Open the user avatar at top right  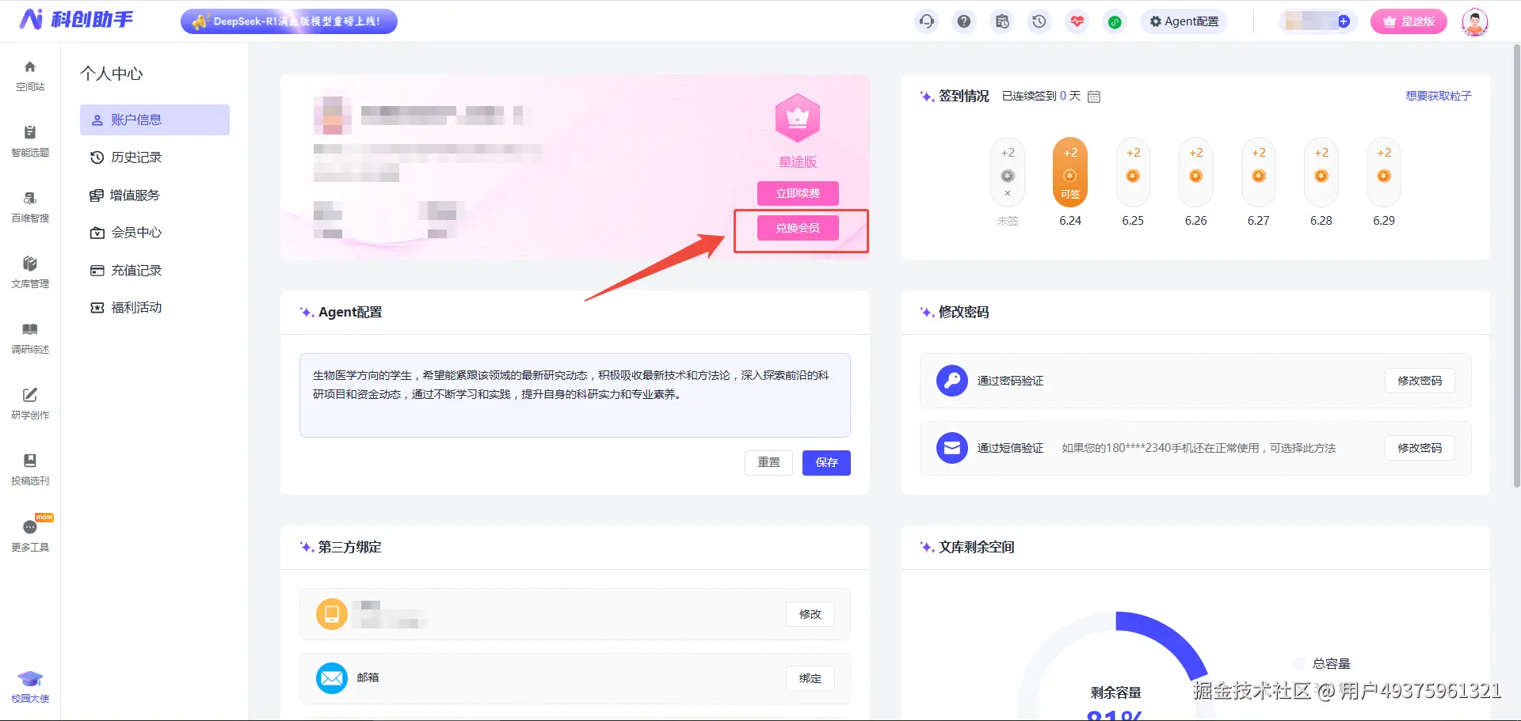1474,21
